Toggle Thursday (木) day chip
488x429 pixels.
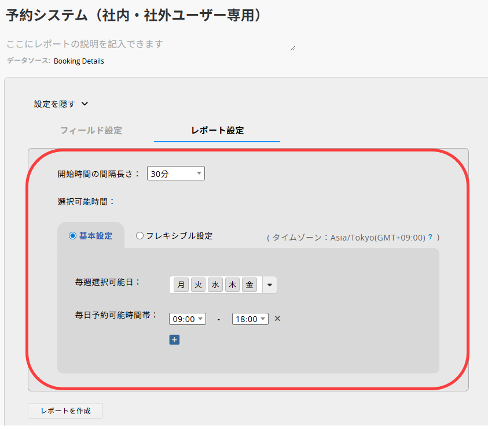click(x=232, y=285)
